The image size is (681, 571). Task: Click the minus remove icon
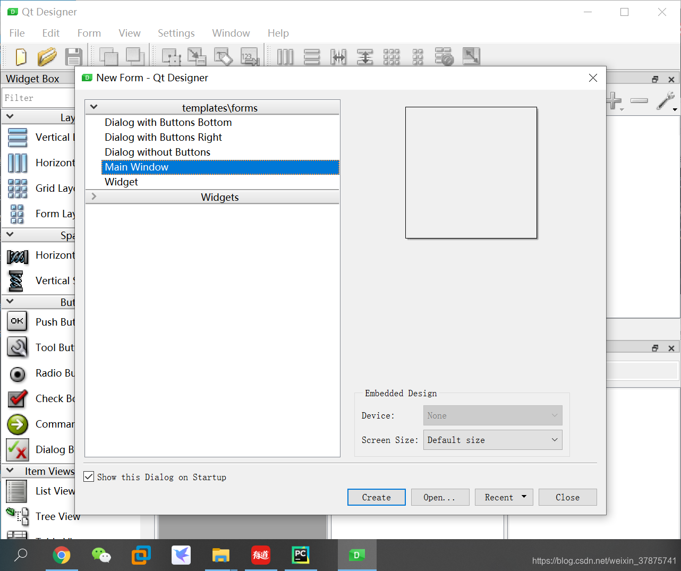639,100
